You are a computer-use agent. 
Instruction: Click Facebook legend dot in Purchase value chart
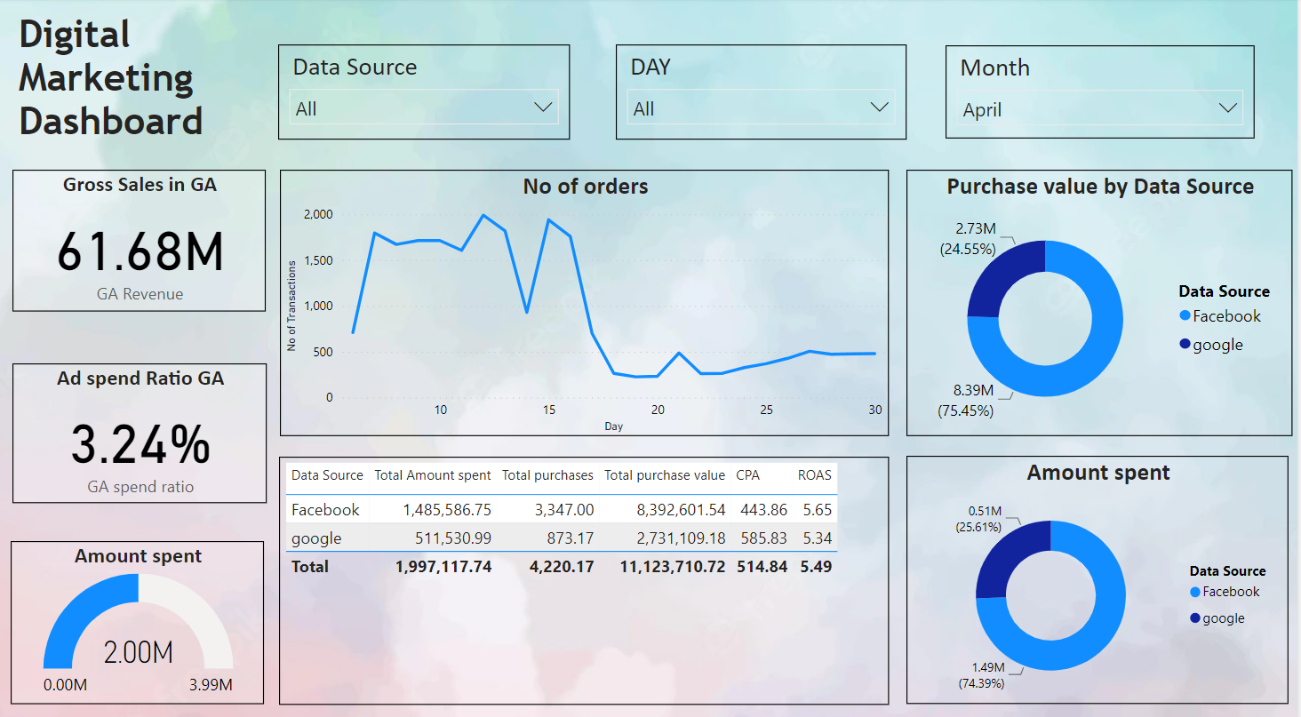1185,316
